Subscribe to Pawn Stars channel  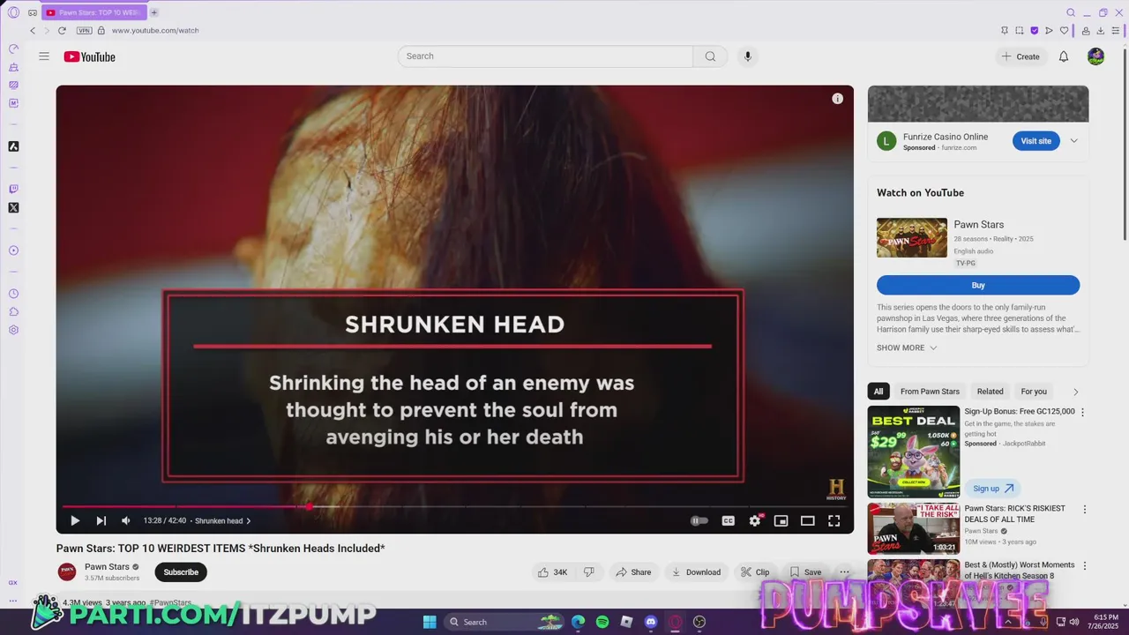181,572
